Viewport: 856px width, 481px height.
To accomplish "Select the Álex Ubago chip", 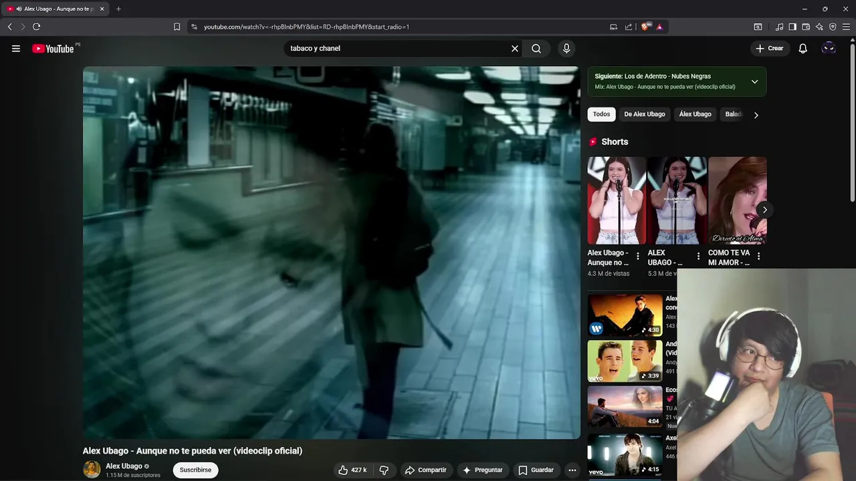I will click(695, 114).
